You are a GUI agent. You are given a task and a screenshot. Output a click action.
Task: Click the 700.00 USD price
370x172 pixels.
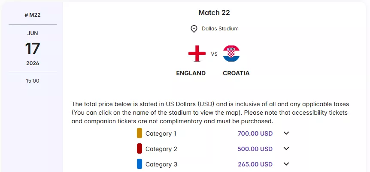(255, 133)
